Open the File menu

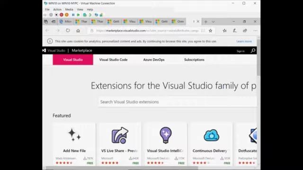coord(47,9)
